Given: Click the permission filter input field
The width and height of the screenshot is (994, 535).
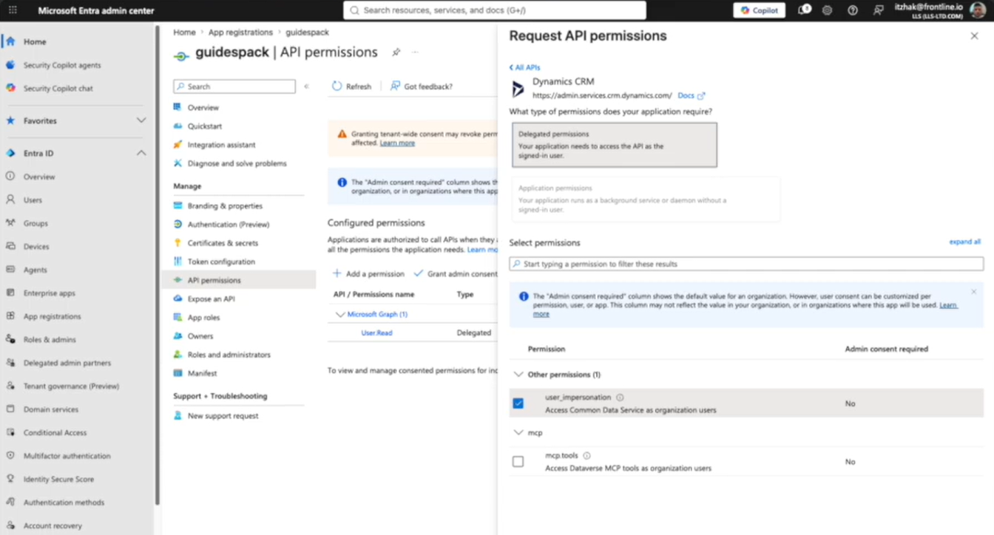Looking at the screenshot, I should coord(746,264).
